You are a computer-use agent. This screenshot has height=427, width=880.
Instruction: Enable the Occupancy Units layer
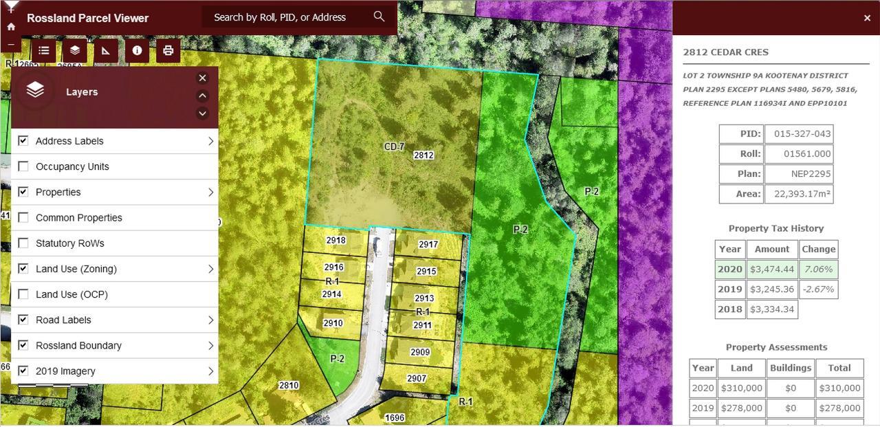tap(23, 166)
